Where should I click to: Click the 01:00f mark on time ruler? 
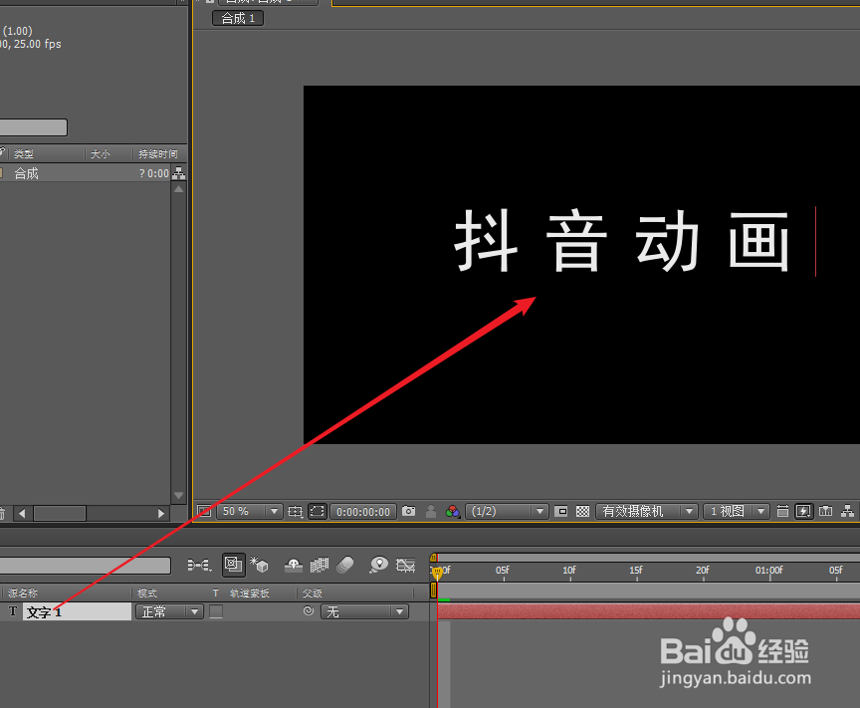(x=769, y=571)
